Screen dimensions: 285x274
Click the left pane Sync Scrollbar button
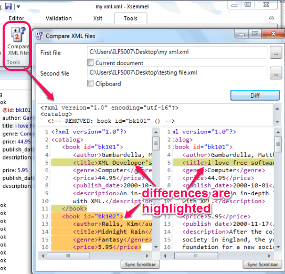click(x=140, y=265)
